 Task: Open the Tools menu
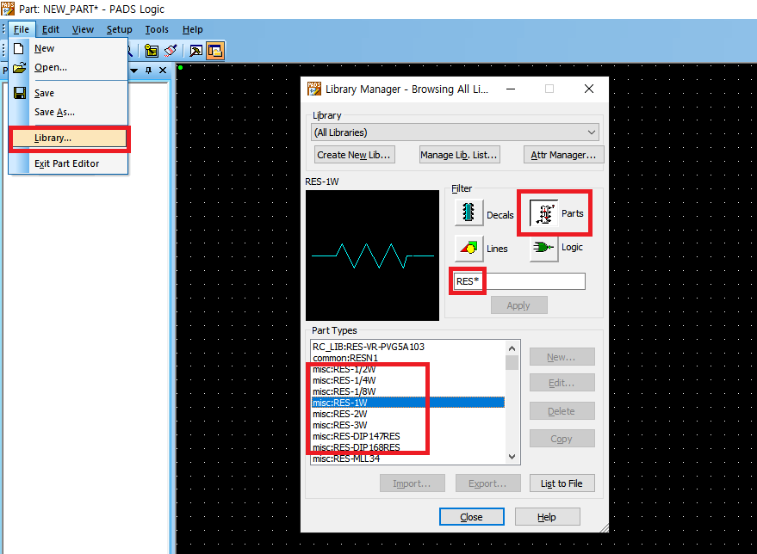(x=157, y=29)
